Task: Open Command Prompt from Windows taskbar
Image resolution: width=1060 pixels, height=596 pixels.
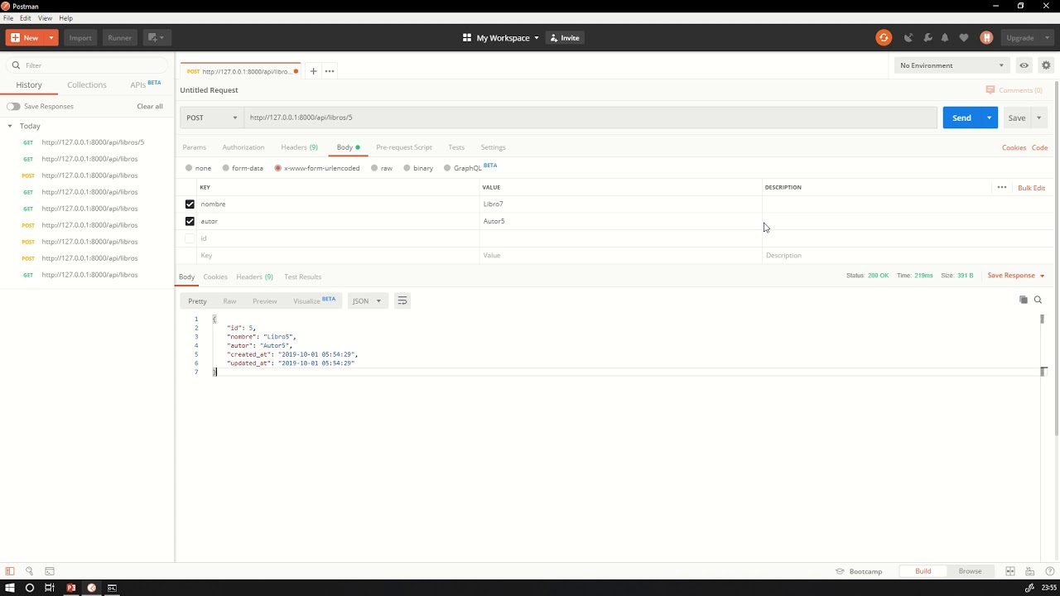Action: coord(112,588)
